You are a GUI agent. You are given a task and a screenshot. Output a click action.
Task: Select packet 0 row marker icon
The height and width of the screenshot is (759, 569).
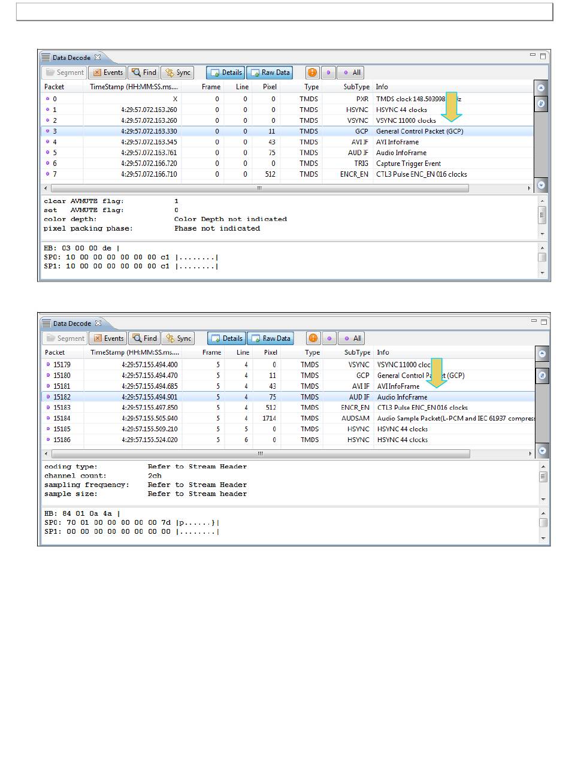click(x=48, y=99)
